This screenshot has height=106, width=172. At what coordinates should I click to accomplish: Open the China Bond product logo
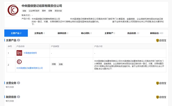tap(19, 53)
